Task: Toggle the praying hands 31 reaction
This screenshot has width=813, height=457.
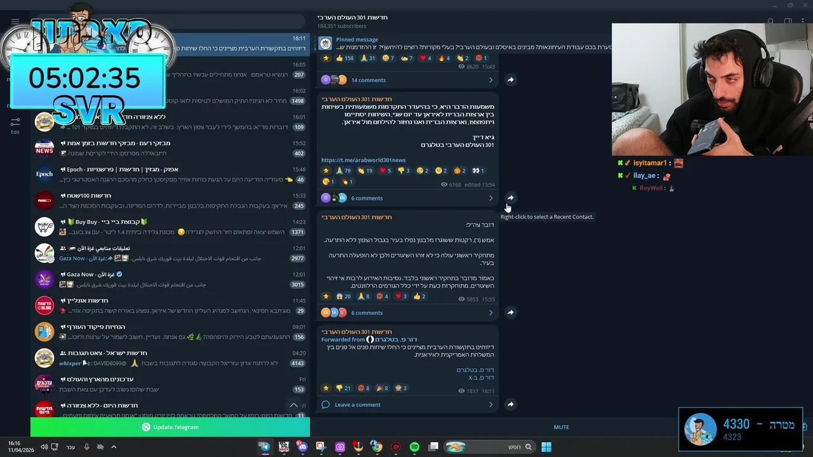Action: [368, 58]
